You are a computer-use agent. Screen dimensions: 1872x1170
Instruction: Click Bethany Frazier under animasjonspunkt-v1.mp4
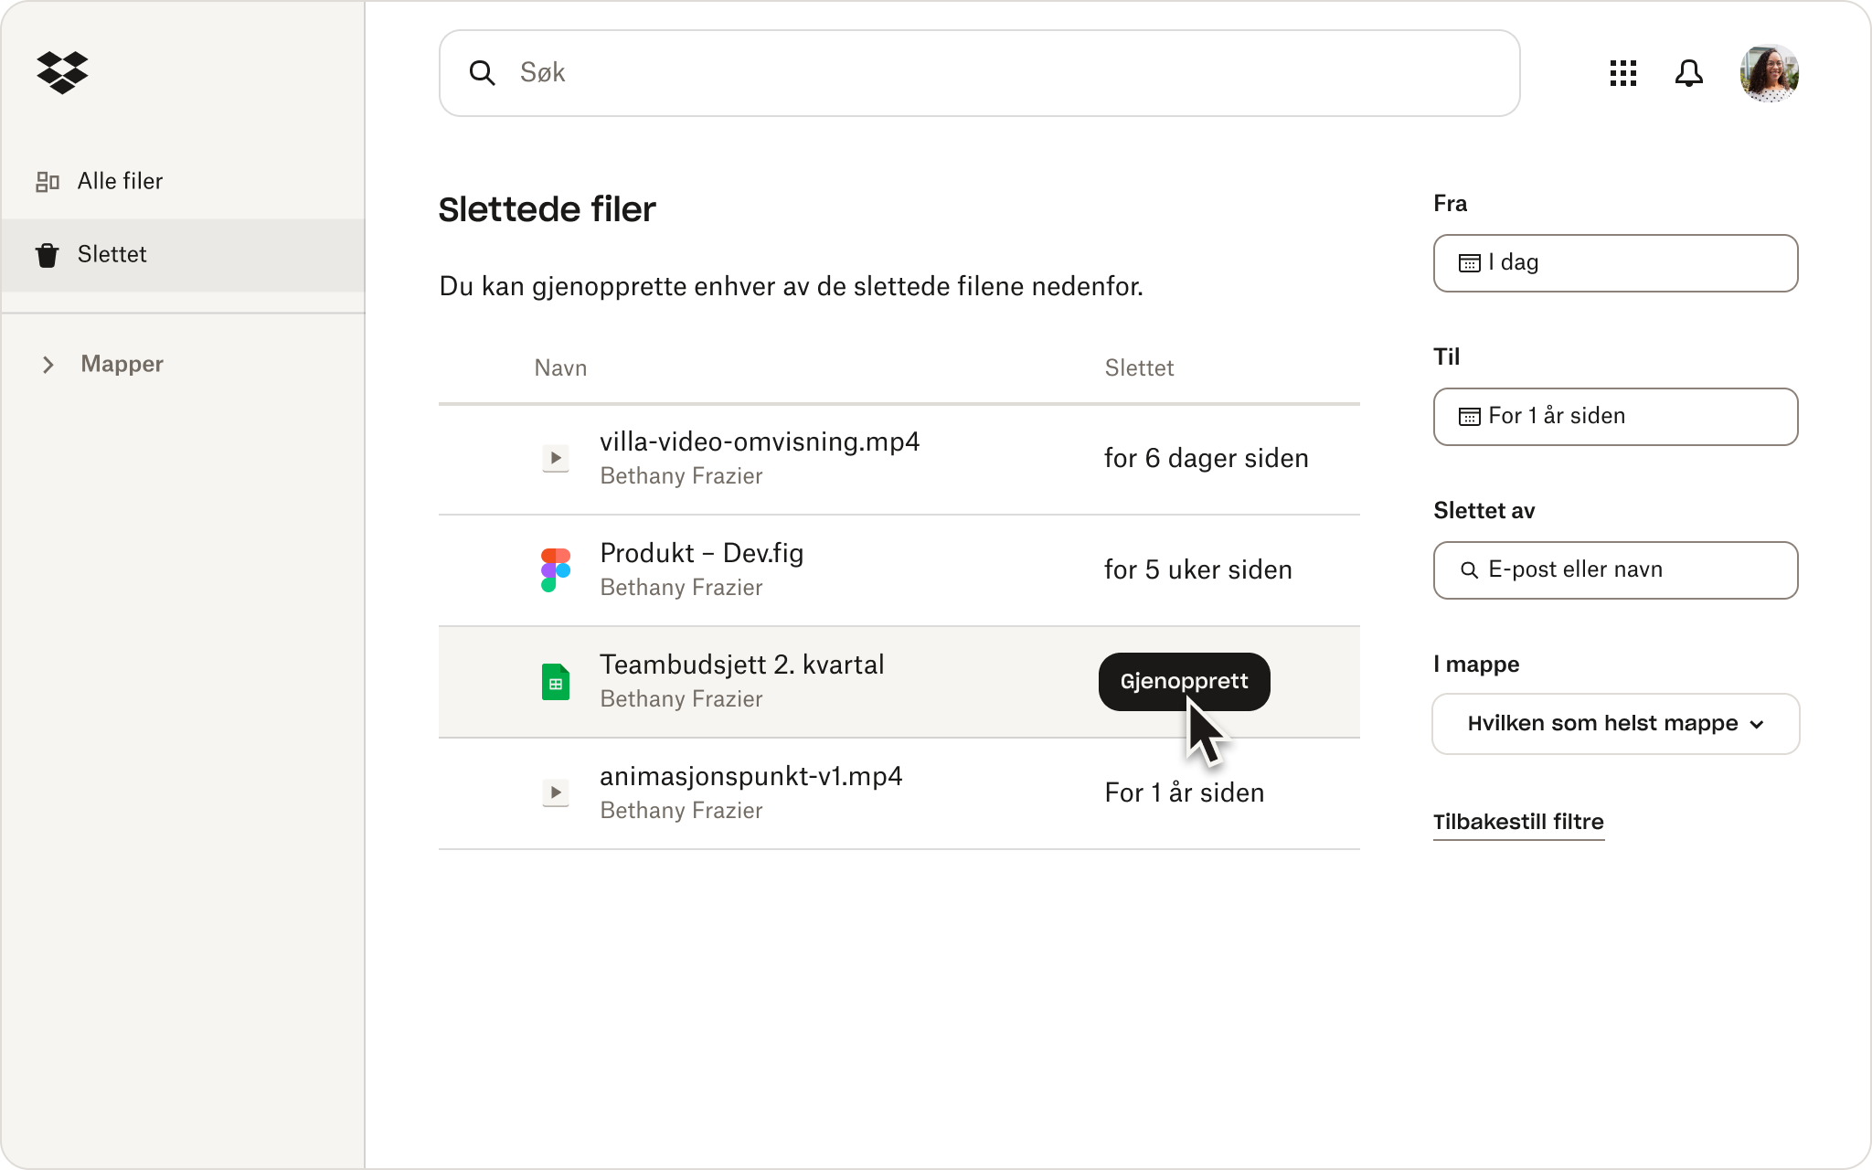(681, 811)
